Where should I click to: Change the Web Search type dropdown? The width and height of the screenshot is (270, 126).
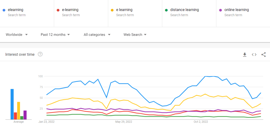[135, 34]
